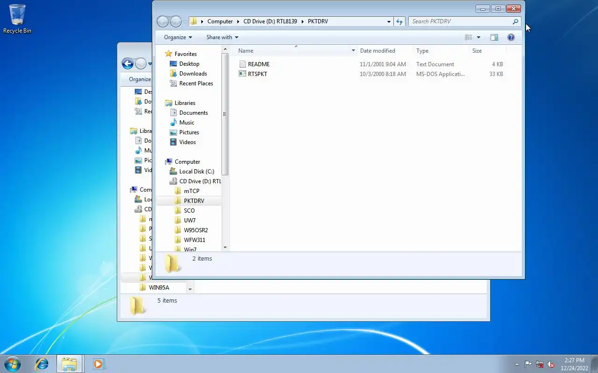Open the Share with dropdown
Viewport: 598px width, 373px height.
(x=222, y=37)
